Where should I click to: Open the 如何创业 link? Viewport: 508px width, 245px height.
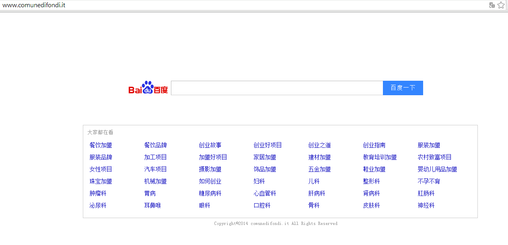click(210, 182)
